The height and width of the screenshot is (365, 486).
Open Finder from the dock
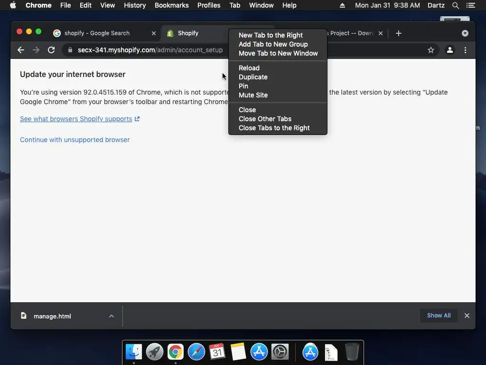(133, 352)
